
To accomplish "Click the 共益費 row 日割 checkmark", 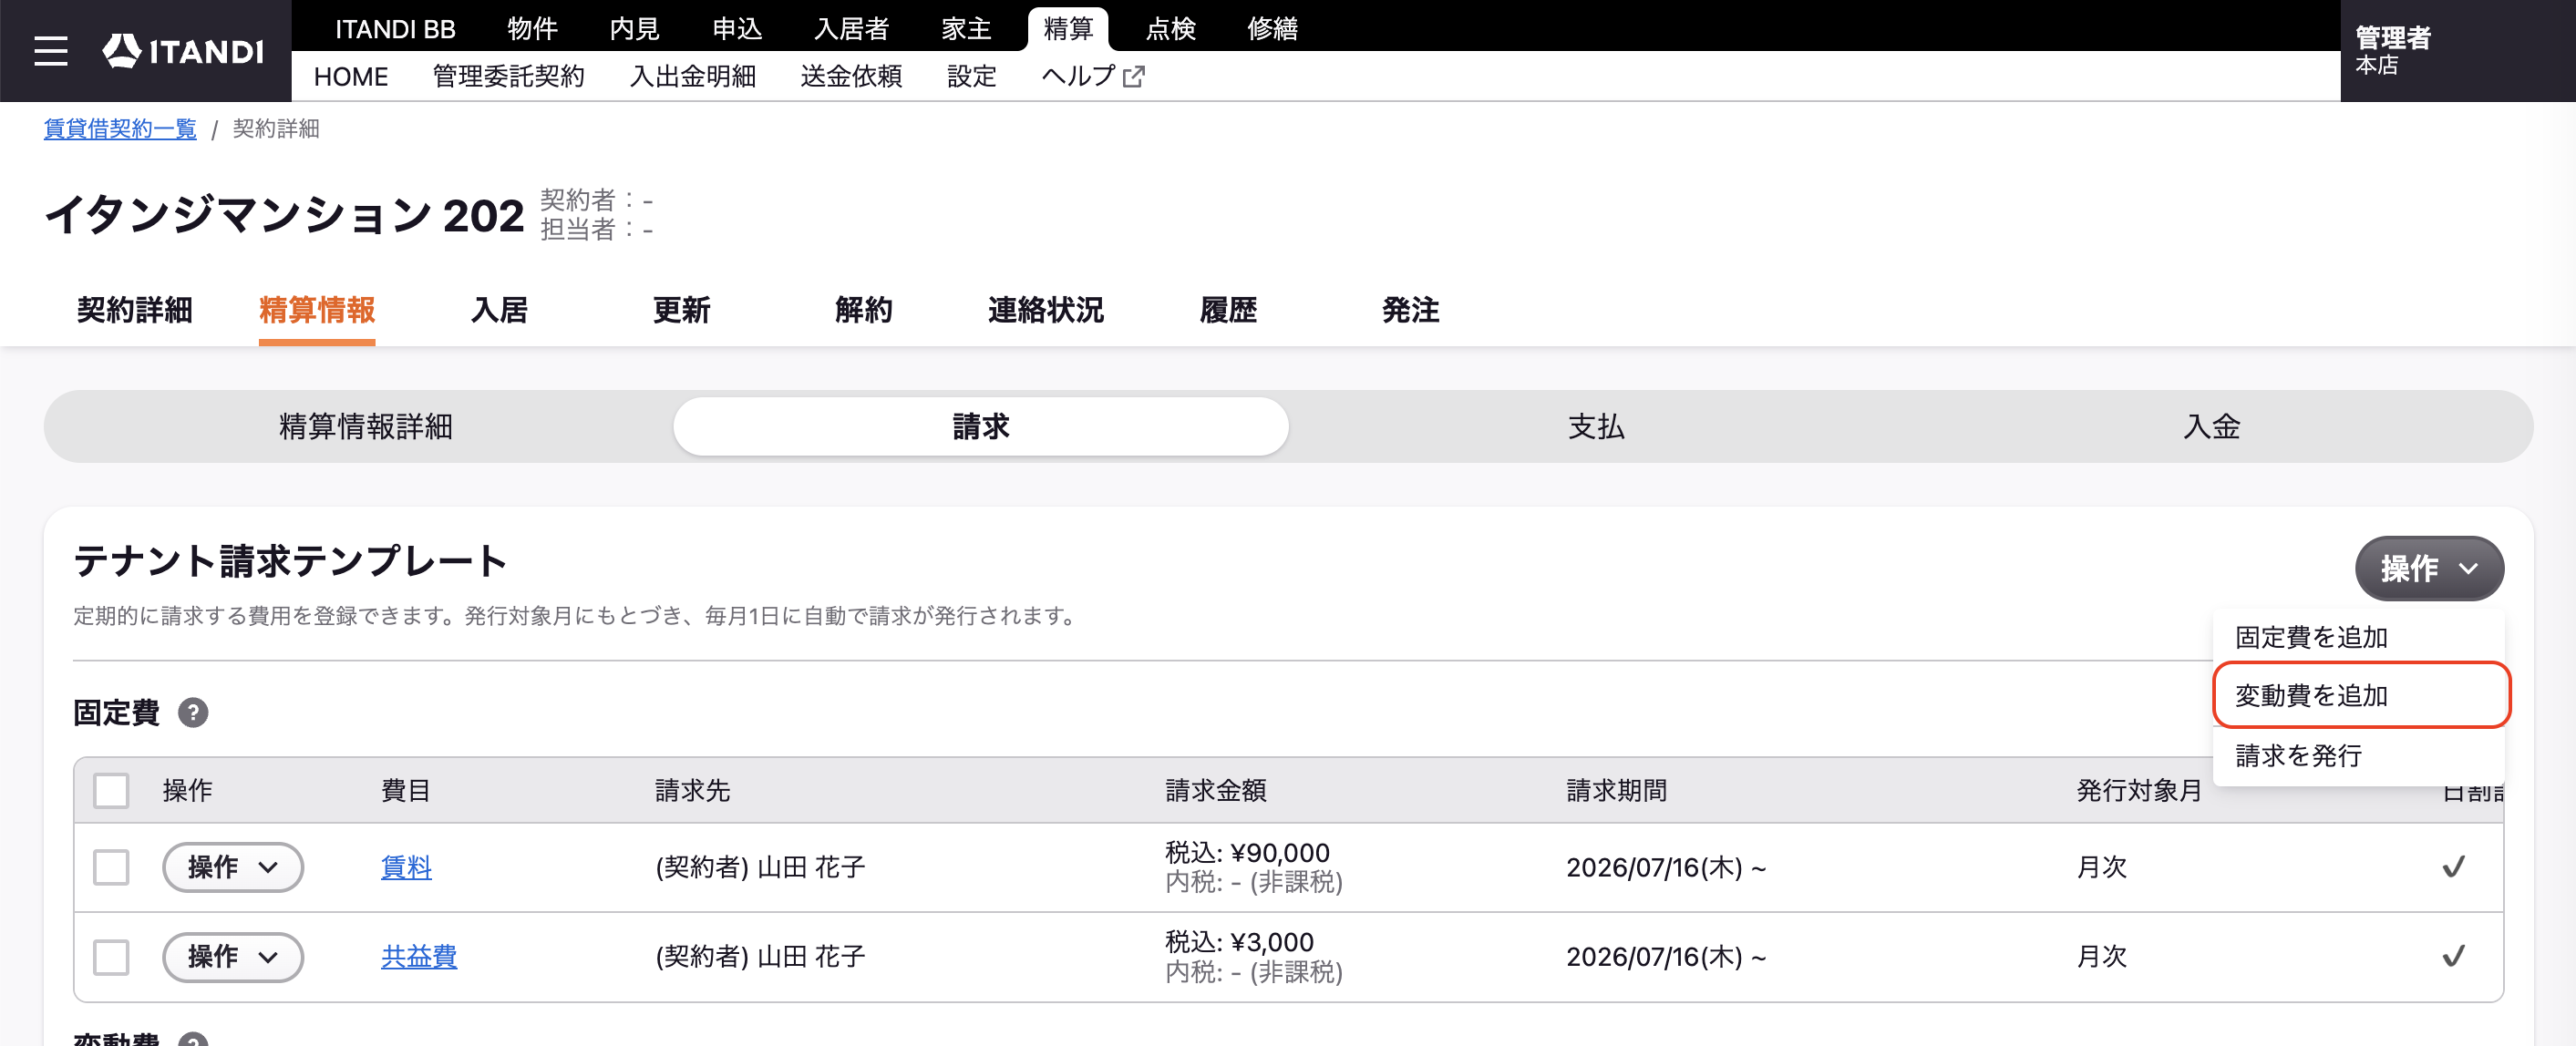I will pos(2453,955).
